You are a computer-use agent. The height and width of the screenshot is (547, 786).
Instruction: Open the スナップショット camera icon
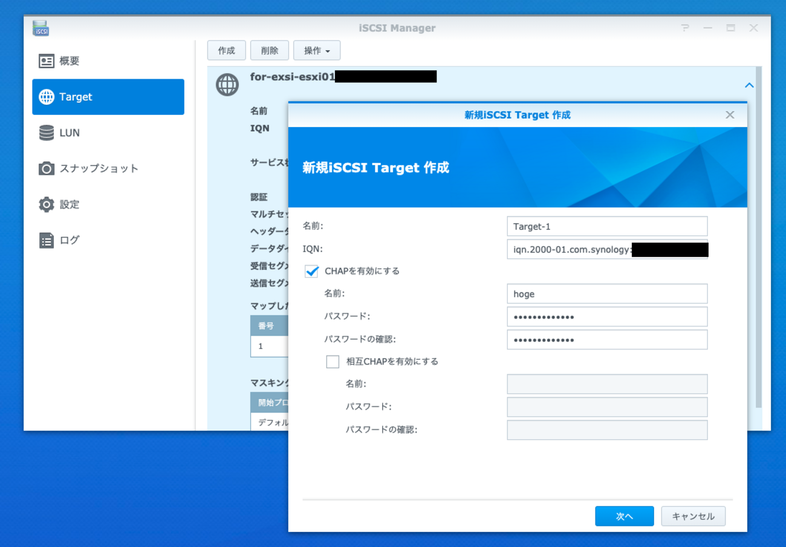click(x=47, y=168)
